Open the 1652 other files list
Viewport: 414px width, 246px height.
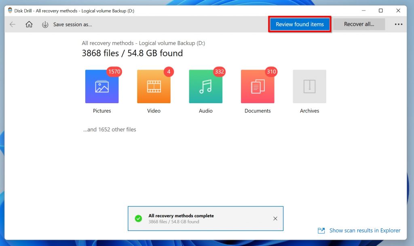[x=110, y=129]
